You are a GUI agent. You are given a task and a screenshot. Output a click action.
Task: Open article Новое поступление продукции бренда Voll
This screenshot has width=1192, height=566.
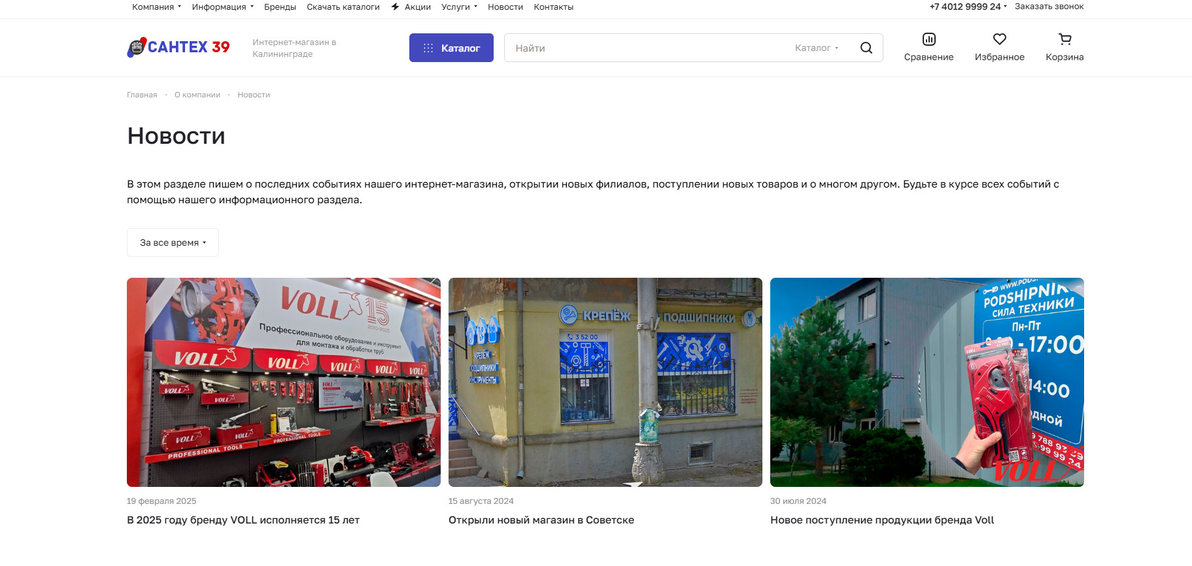[882, 520]
